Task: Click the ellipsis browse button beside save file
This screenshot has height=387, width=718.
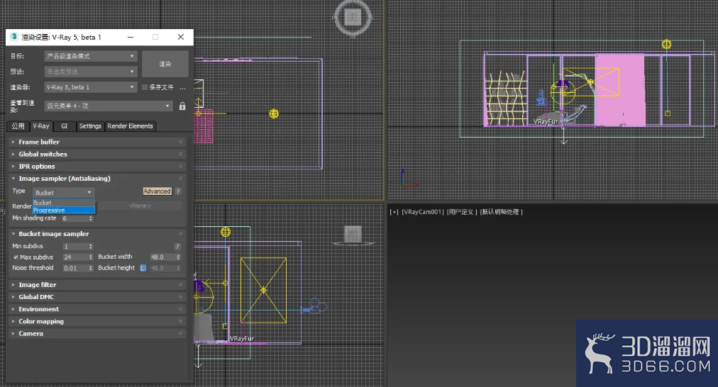Action: [x=182, y=87]
